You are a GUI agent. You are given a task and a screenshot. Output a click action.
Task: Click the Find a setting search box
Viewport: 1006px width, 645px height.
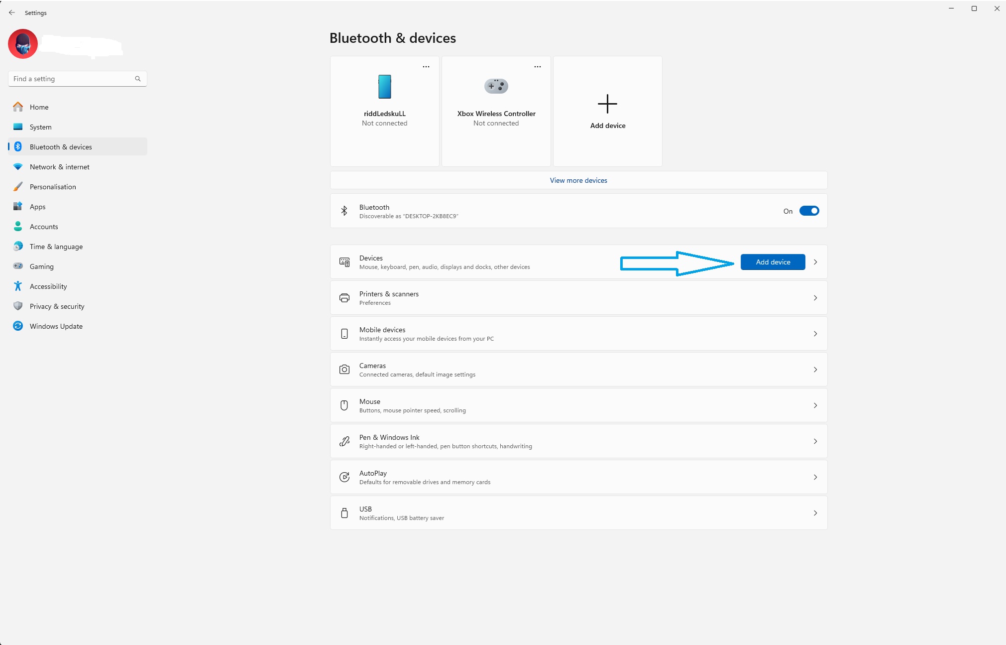pyautogui.click(x=72, y=79)
